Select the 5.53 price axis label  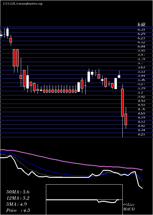(141, 72)
